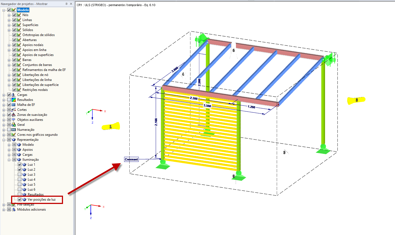Pin the Navegador de projetos panel
This screenshot has width=395, height=235.
point(66,4)
